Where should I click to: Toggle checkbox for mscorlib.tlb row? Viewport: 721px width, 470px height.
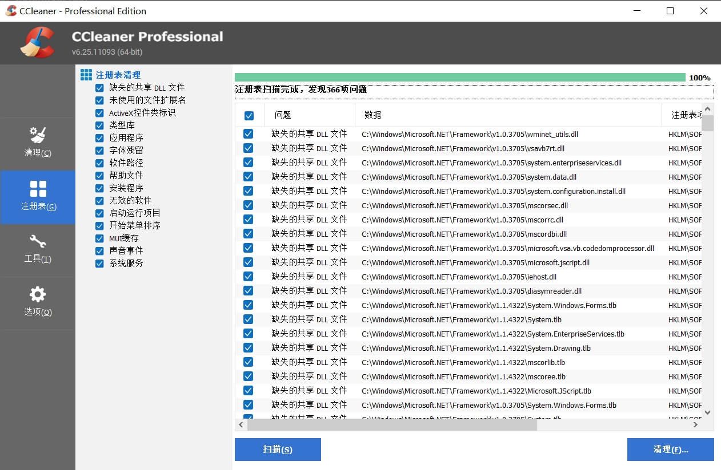point(249,362)
